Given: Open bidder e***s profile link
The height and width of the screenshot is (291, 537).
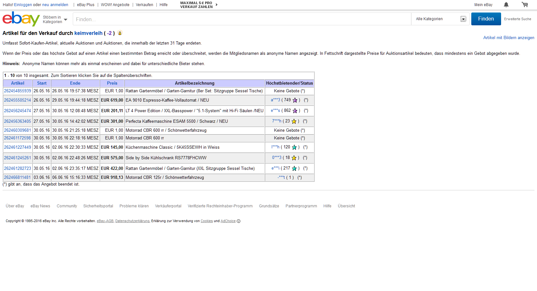Looking at the screenshot, I should [275, 111].
